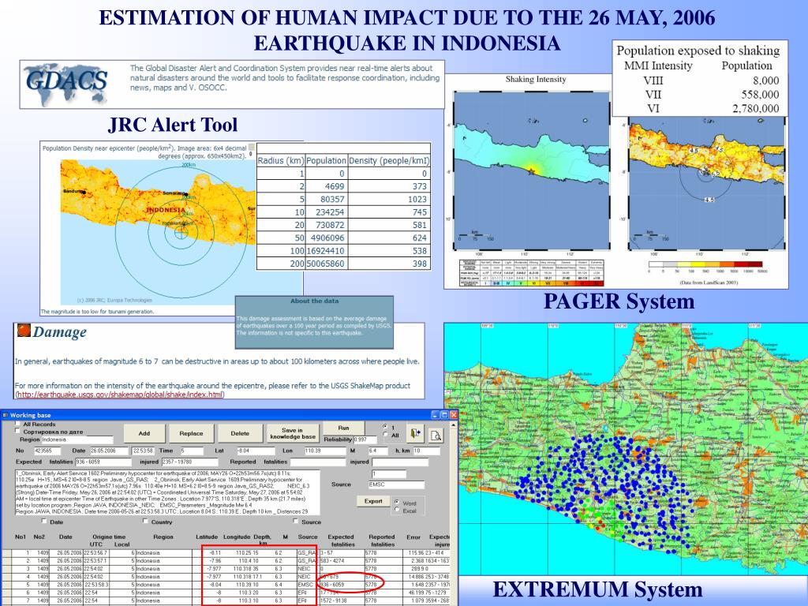
Task: Click the Longitude column header
Action: (x=237, y=537)
